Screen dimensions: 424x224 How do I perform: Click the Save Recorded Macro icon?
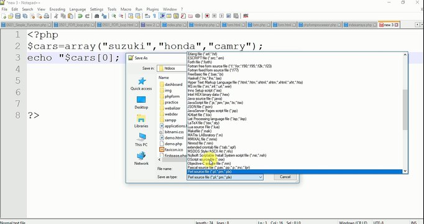tap(236, 16)
